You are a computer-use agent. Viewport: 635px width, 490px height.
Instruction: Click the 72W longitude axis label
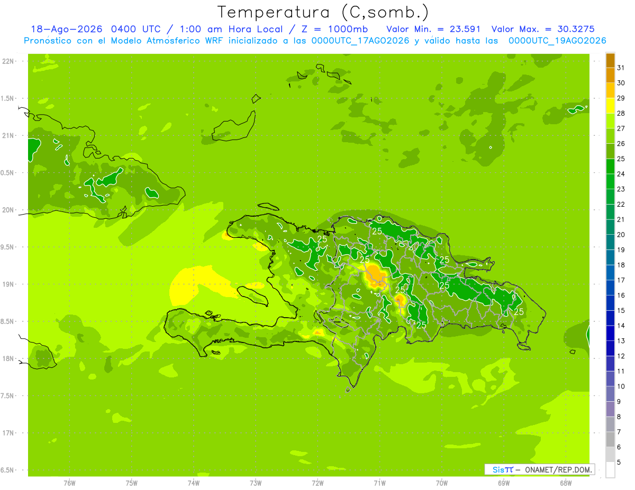(317, 483)
